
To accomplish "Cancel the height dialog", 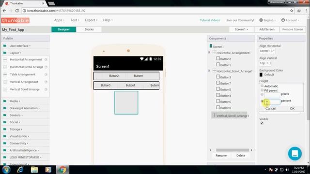I will click(270, 108).
